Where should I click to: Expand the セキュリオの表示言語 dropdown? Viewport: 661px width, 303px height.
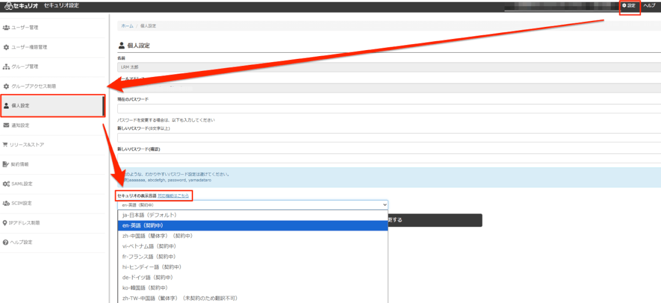click(253, 205)
